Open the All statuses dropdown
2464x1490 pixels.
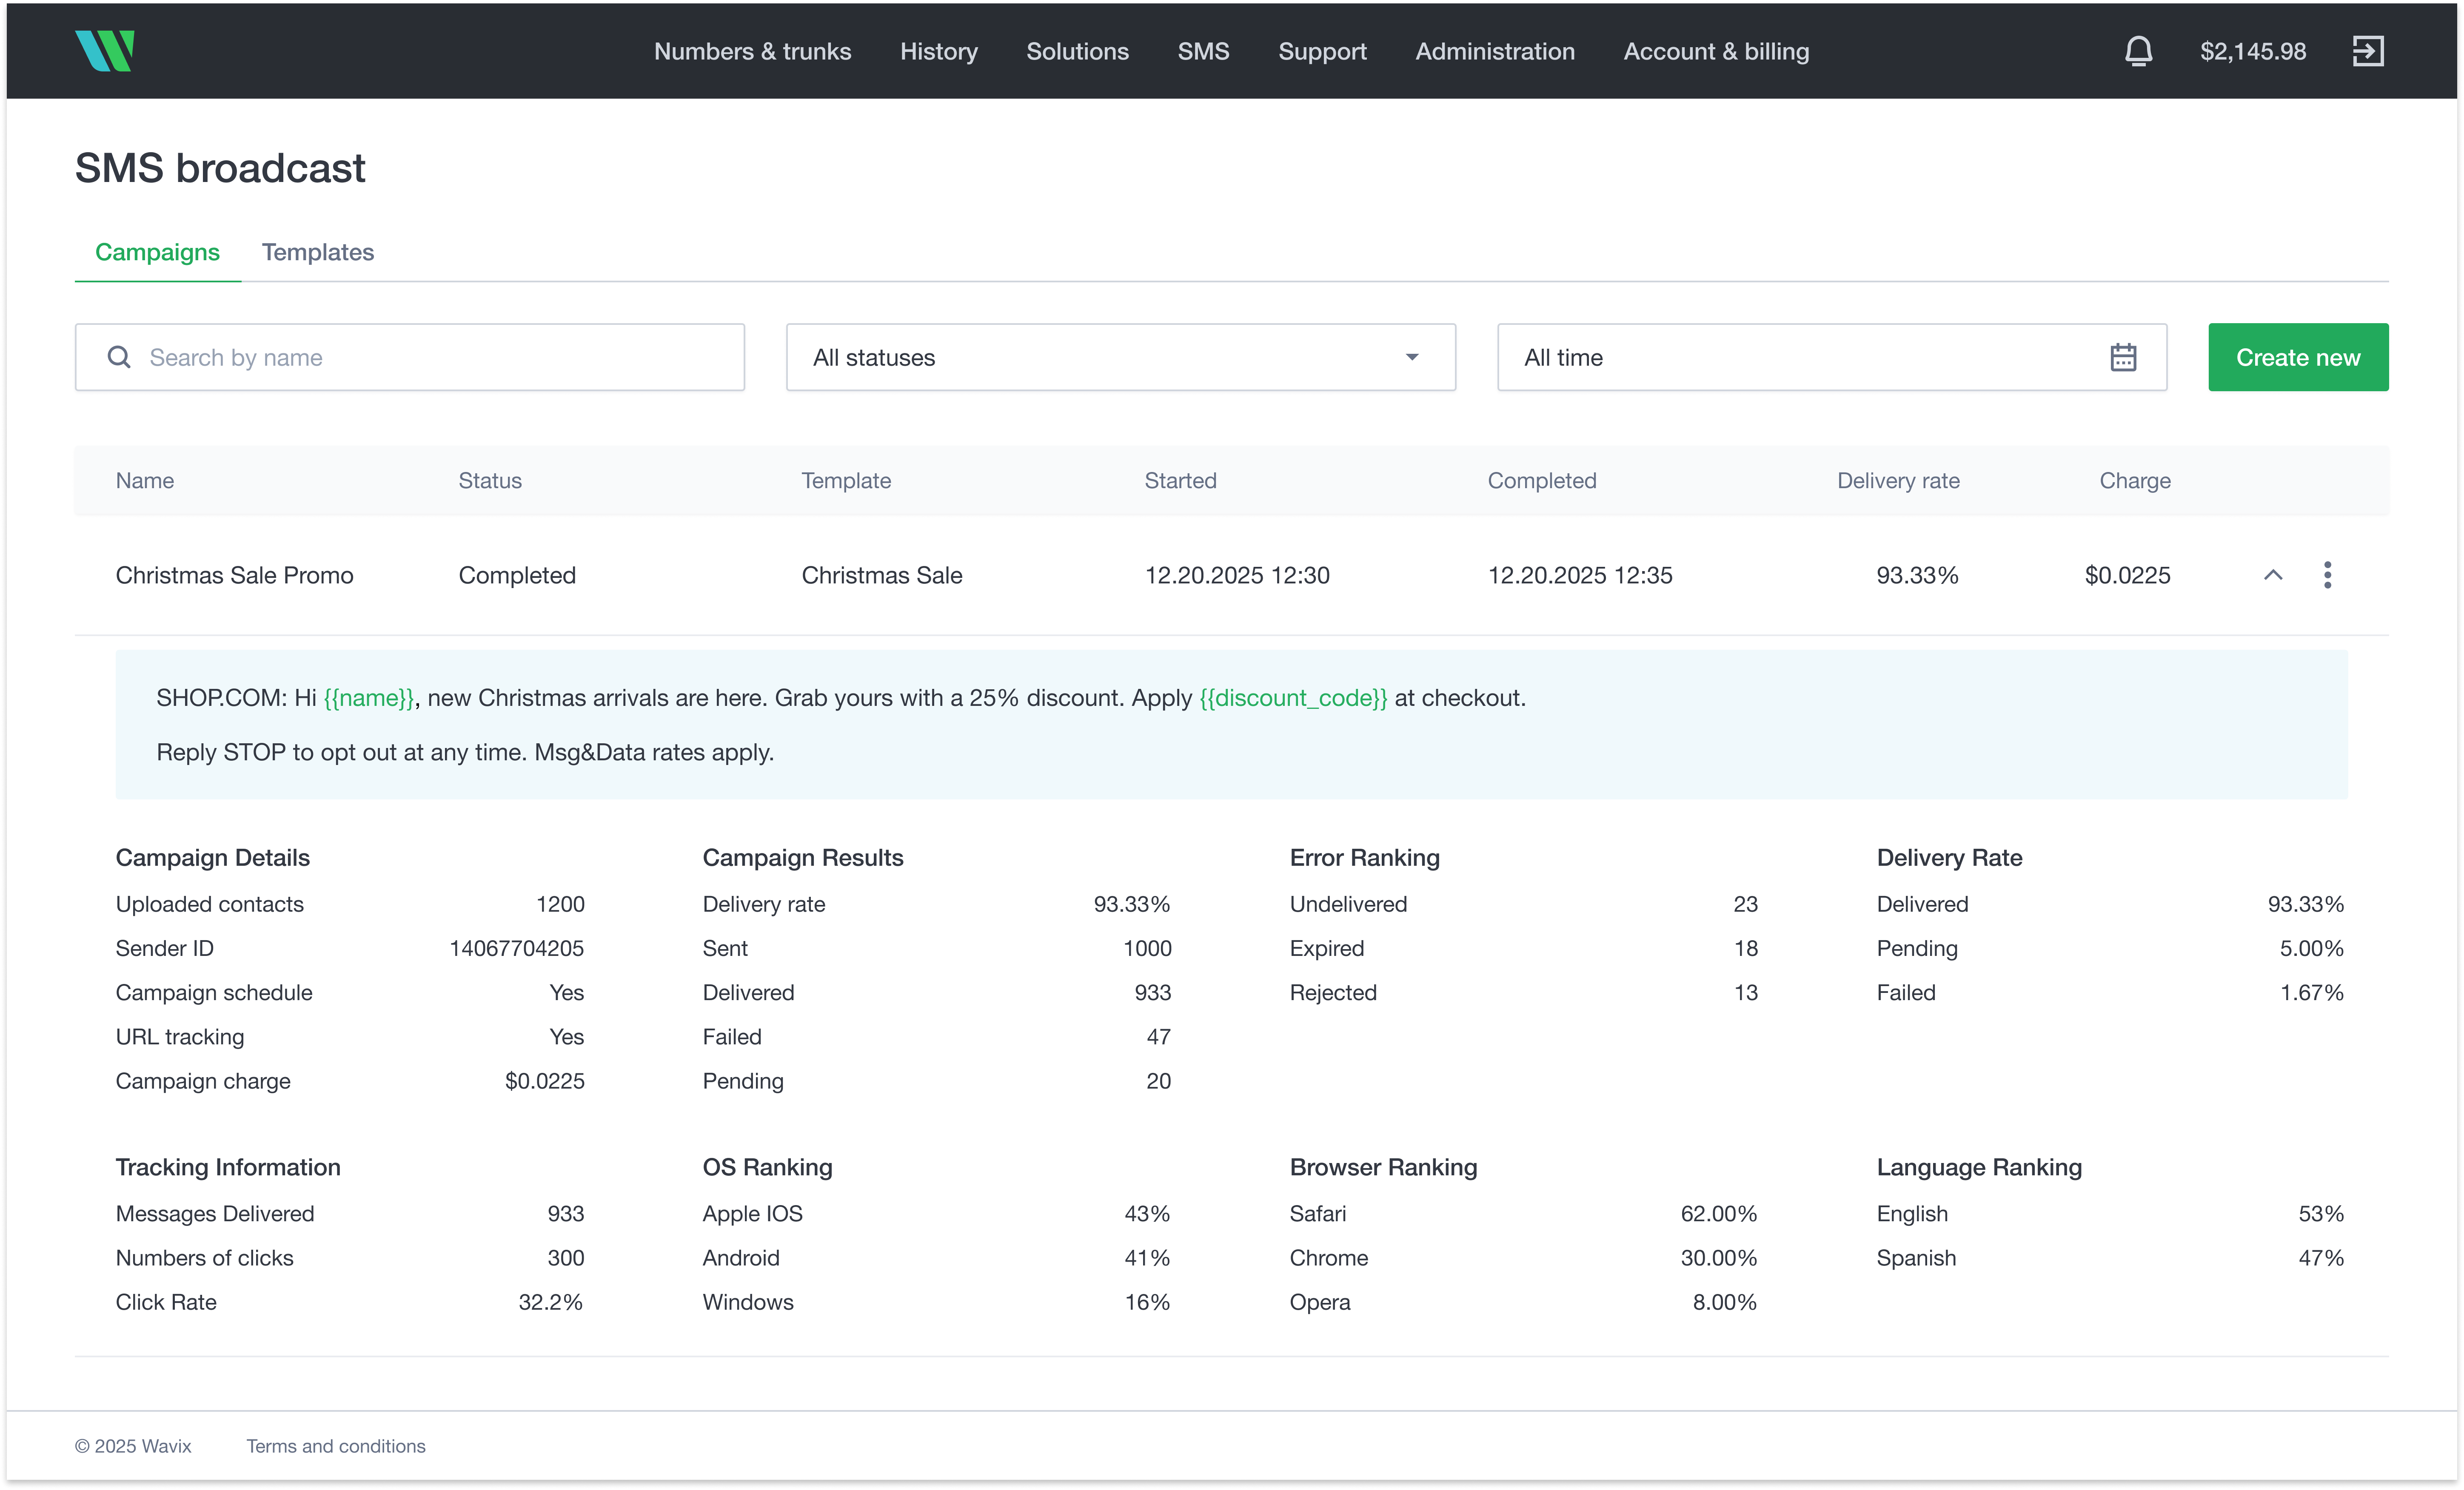1120,357
